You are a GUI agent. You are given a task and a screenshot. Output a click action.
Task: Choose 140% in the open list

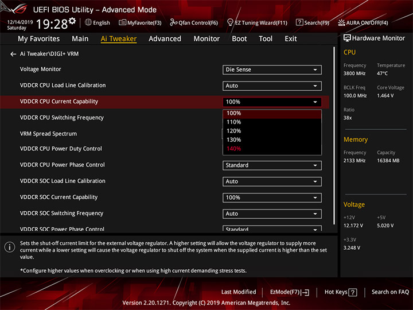272,149
